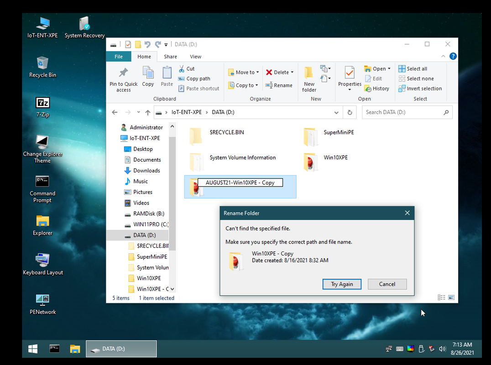Open Recycle Bin on desktop

(x=42, y=67)
